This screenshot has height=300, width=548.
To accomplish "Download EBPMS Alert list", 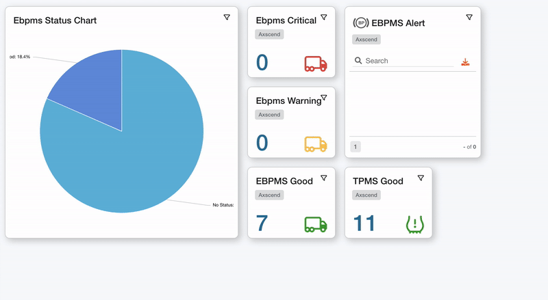I will (x=465, y=62).
